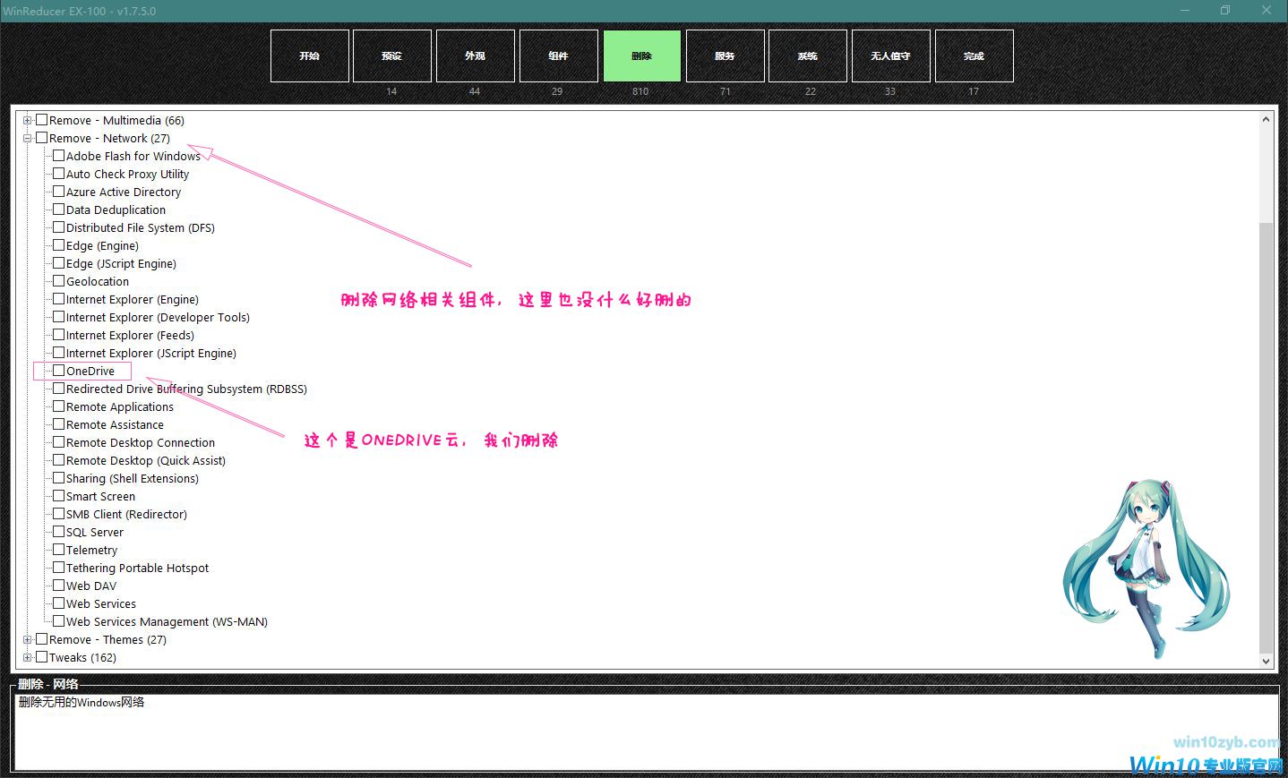Open the 开始 tab
1288x778 pixels.
point(309,56)
